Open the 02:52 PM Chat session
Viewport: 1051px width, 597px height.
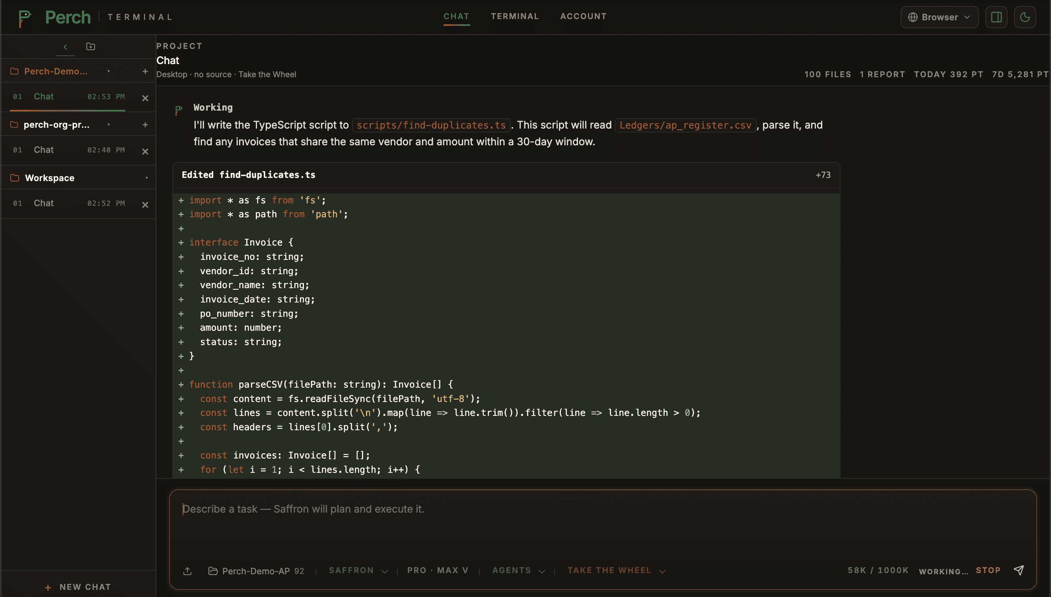pyautogui.click(x=68, y=203)
